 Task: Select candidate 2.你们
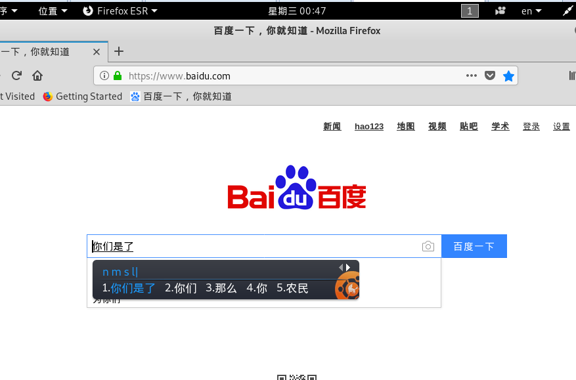tap(181, 288)
